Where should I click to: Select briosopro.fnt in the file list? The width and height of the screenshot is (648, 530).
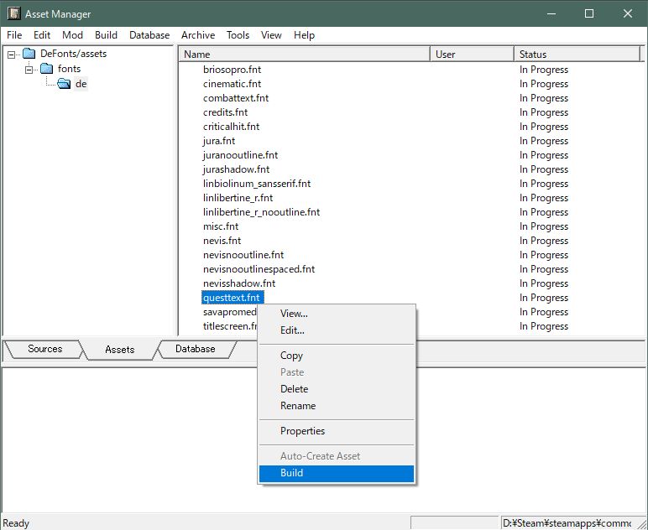[x=232, y=70]
